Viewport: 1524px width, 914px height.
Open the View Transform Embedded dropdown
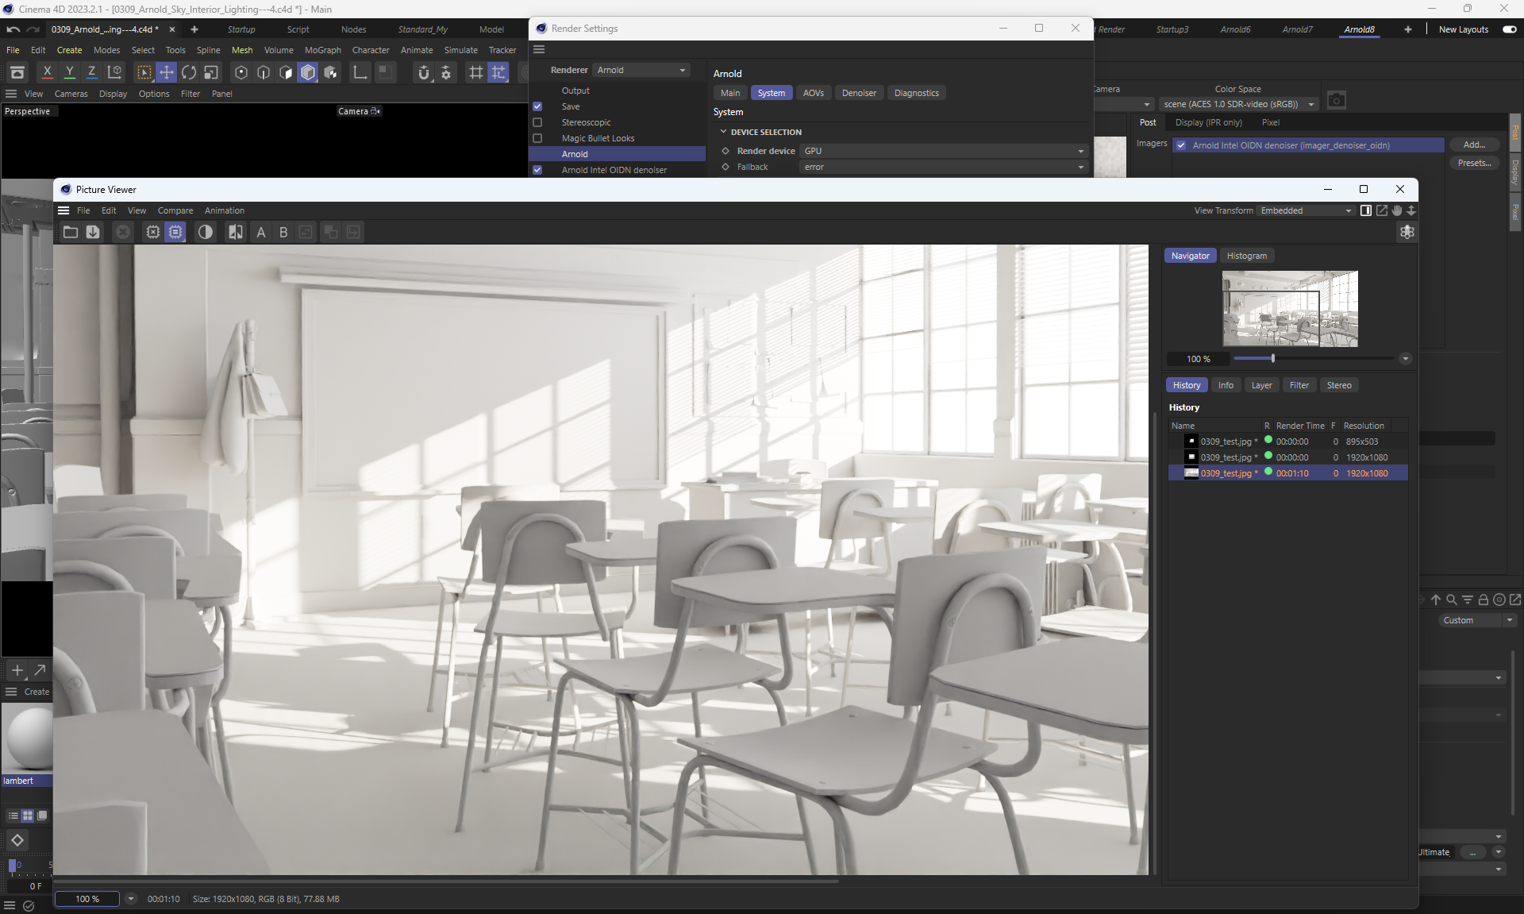click(1306, 210)
